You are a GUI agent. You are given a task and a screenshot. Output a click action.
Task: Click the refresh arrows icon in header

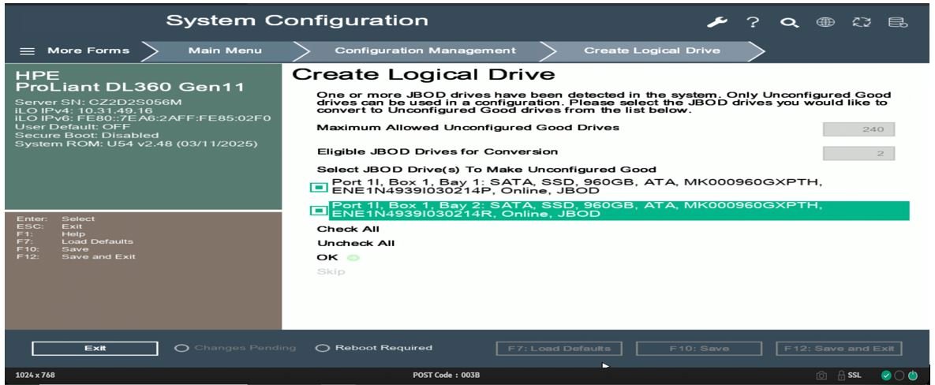[862, 23]
